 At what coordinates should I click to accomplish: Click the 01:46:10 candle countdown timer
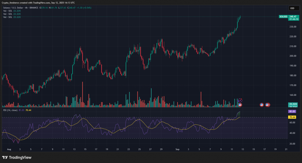coord(293,19)
